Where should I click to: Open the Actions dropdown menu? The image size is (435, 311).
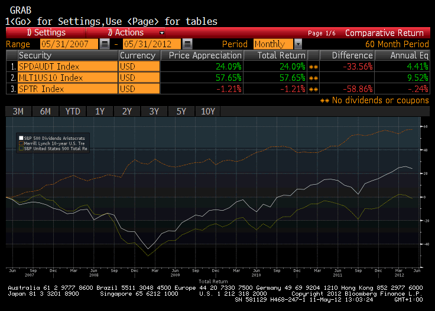coord(136,32)
